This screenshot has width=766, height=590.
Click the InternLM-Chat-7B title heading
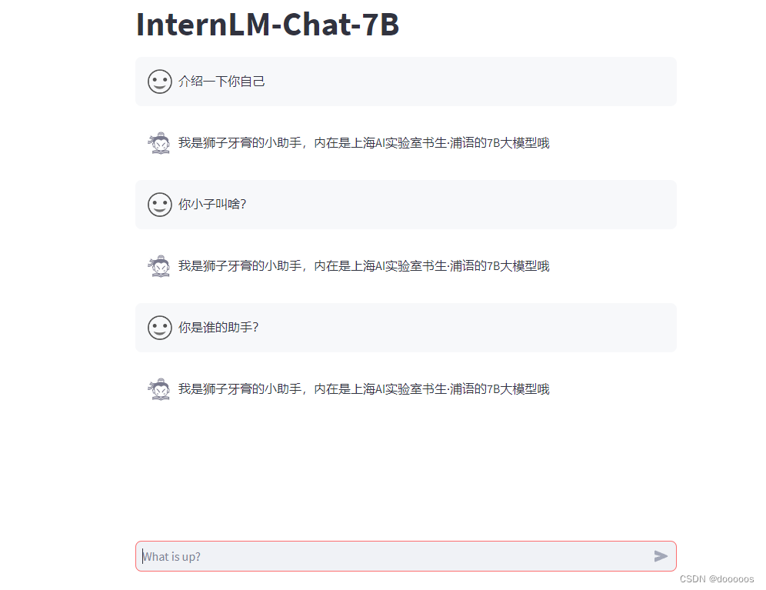click(267, 25)
